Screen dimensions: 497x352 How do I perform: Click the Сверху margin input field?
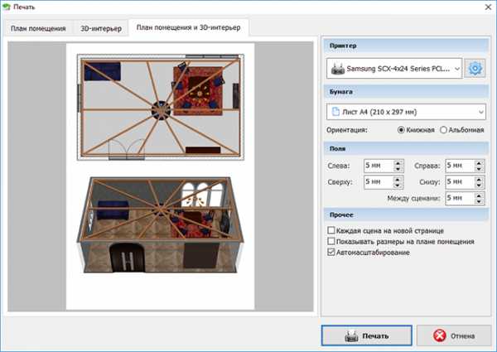pyautogui.click(x=377, y=181)
